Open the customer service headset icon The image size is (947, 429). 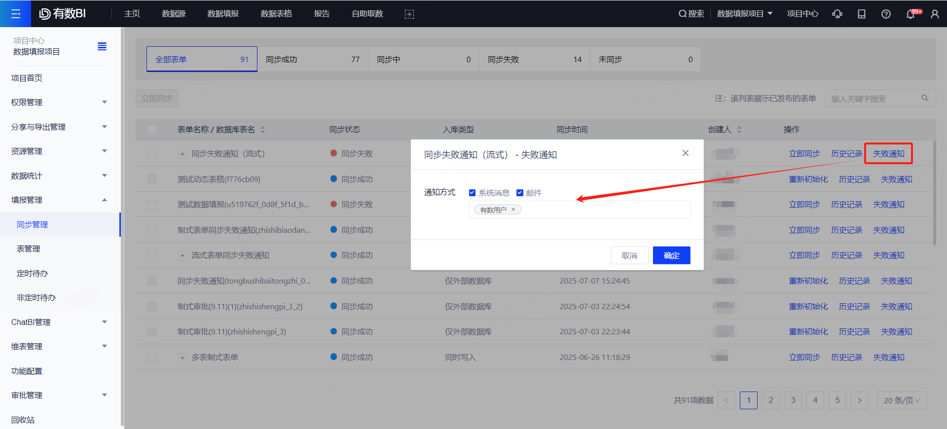pyautogui.click(x=837, y=14)
